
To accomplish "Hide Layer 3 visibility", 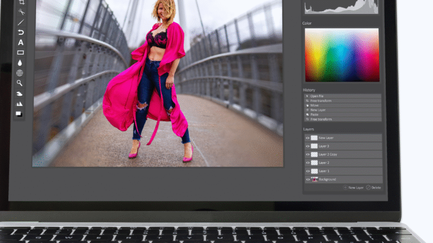I will click(308, 146).
